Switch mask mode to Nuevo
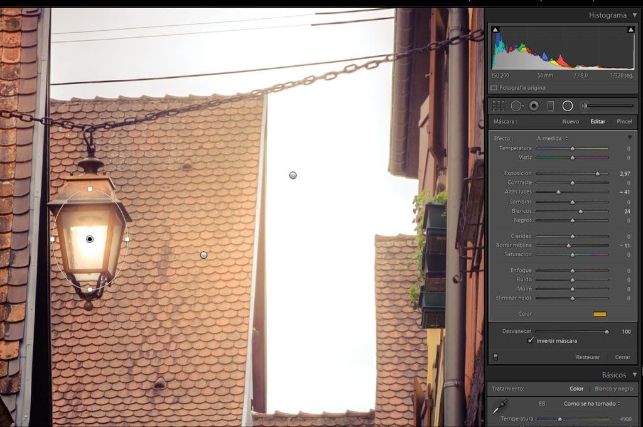643x427 pixels. click(570, 121)
